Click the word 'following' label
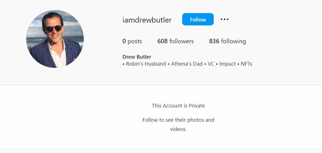This screenshot has width=322, height=153. 234,42
